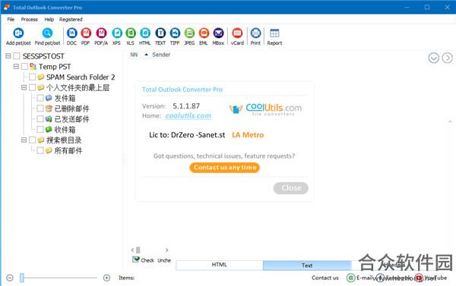The width and height of the screenshot is (456, 286).
Task: Click the CoolUtils.com logo
Action: (x=265, y=109)
